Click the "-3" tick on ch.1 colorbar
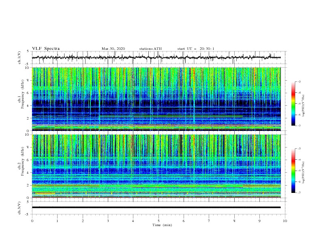 point(299,81)
